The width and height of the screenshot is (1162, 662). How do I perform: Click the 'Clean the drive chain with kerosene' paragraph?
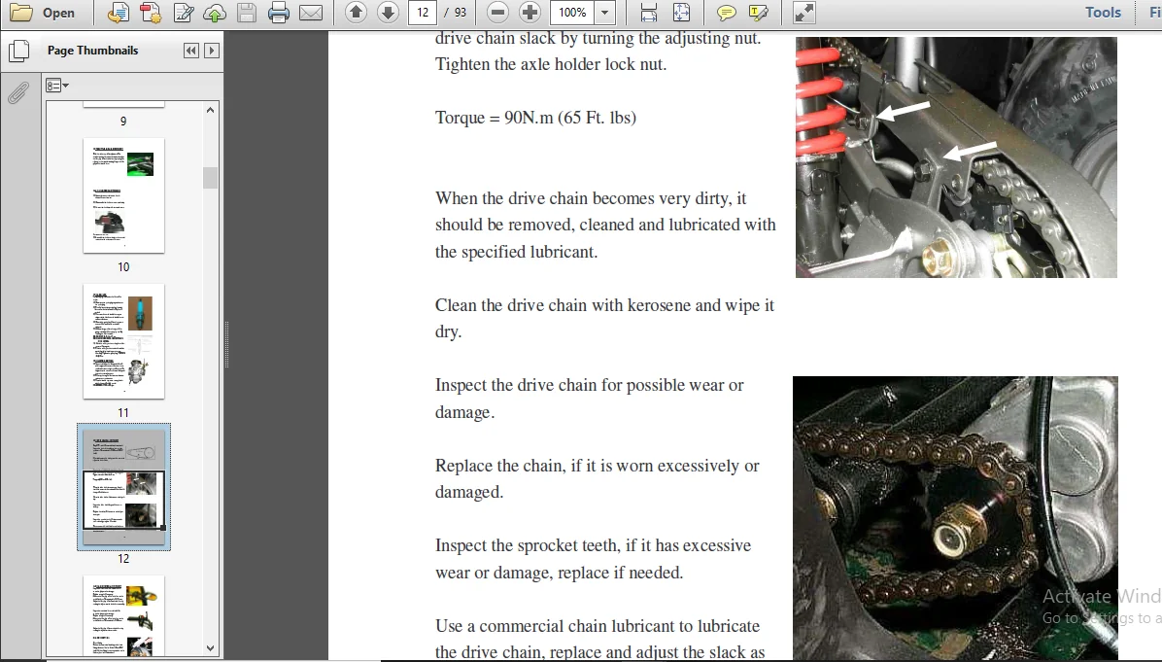(x=604, y=319)
